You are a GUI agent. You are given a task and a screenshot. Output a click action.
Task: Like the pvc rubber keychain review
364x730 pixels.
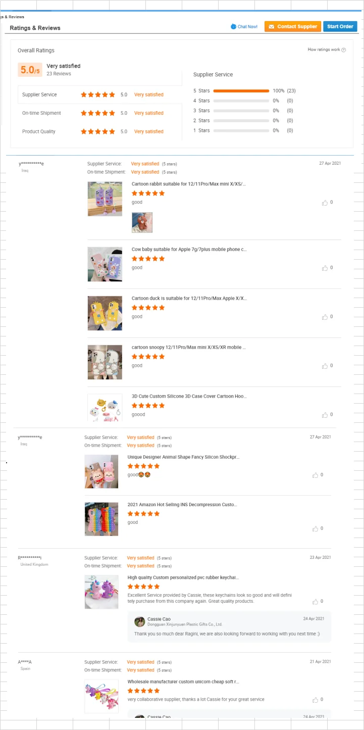315,602
